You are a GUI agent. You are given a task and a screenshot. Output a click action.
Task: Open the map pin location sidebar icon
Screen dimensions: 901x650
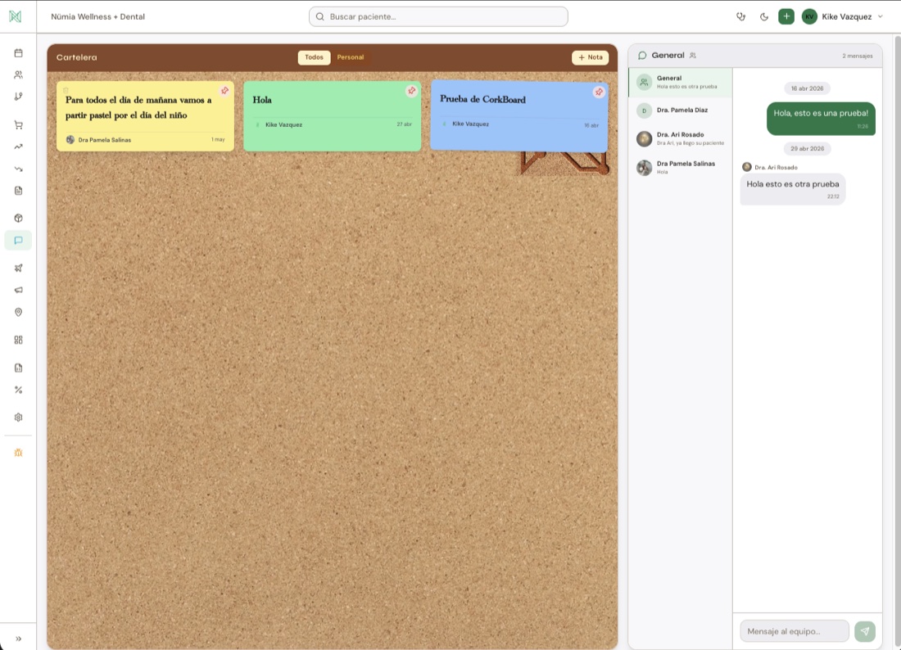tap(18, 312)
